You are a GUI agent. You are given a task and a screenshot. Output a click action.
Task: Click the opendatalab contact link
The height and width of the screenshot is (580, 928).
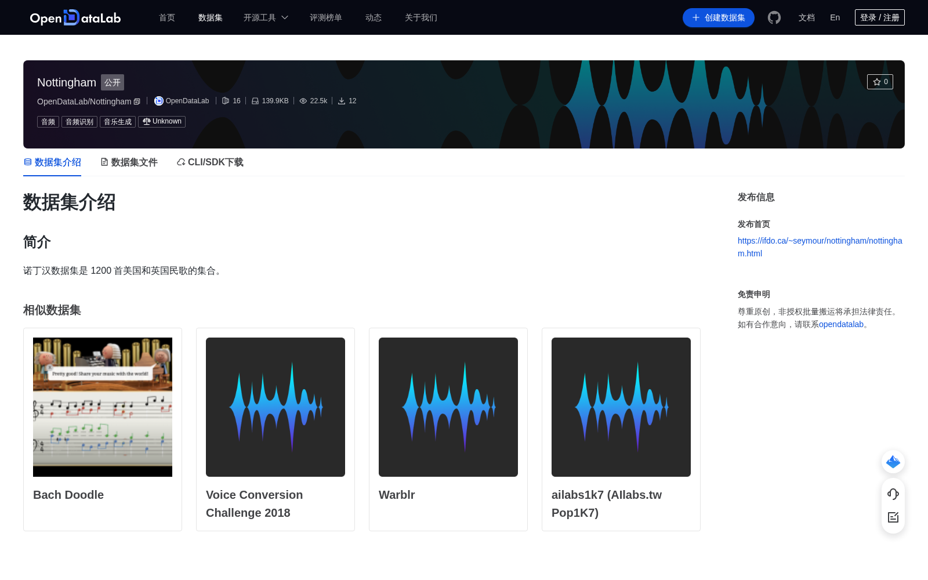pyautogui.click(x=841, y=325)
